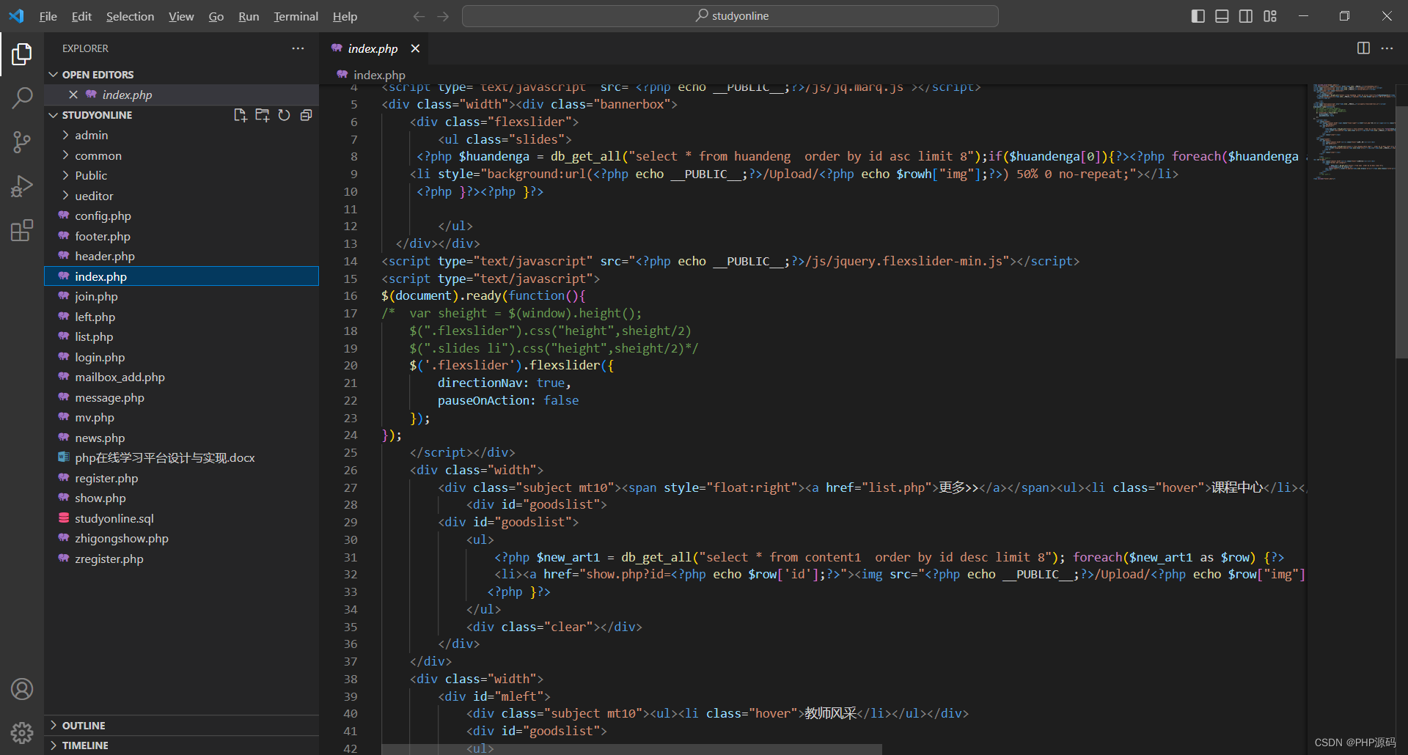Open the Accounts menu icon
Viewport: 1408px width, 755px height.
[x=22, y=689]
